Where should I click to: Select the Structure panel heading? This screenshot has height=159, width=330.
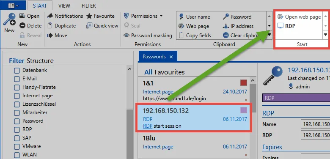click(40, 61)
